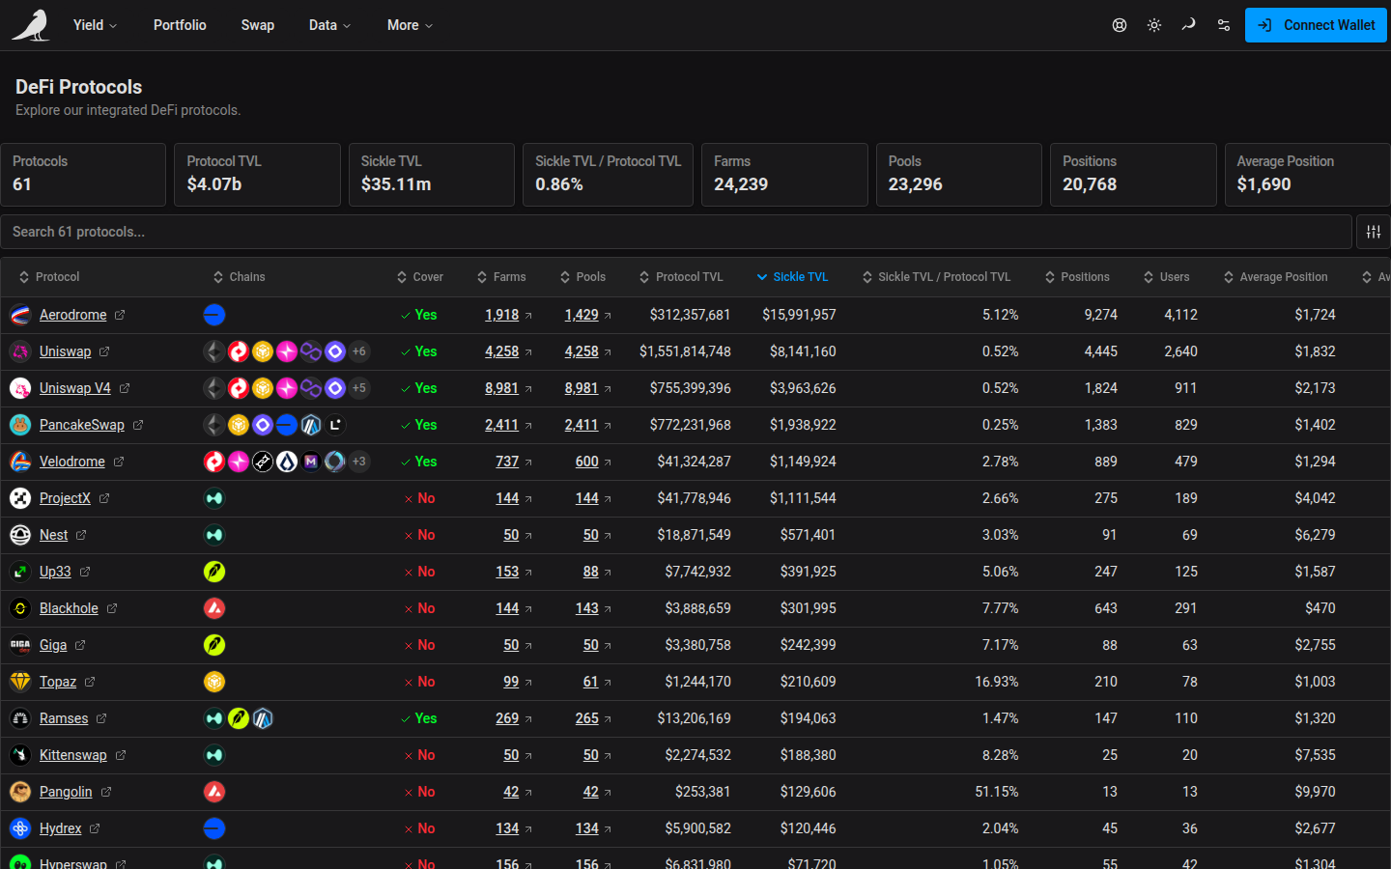The image size is (1391, 869).
Task: Click the green chain icon in Up33 row
Action: [214, 572]
